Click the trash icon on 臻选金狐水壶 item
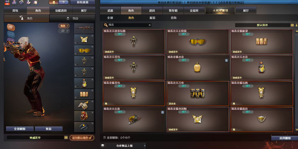Image resolution: width=298 pixels, height=149 pixels. click(226, 60)
